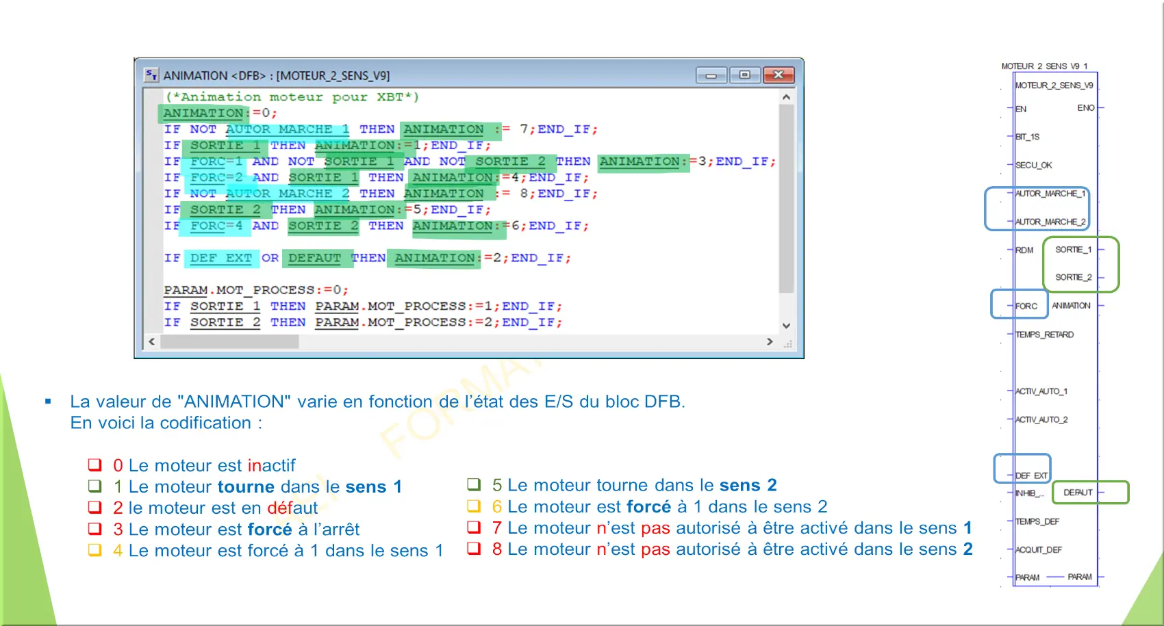This screenshot has width=1164, height=626.
Task: Minimize the ANIMATION DFB window
Action: (x=711, y=75)
